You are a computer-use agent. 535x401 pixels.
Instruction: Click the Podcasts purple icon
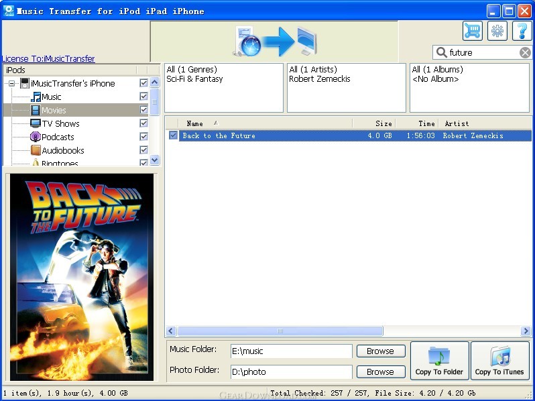click(x=35, y=137)
